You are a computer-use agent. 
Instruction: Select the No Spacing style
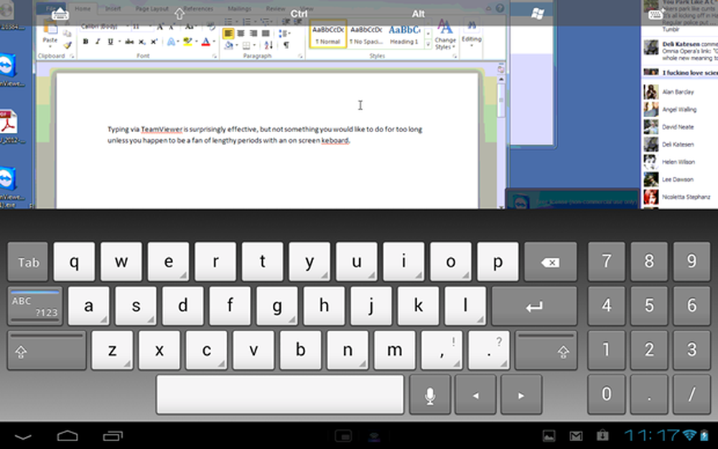pos(366,34)
